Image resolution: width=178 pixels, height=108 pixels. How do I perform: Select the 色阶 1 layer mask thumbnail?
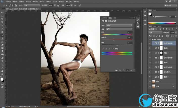(161, 53)
